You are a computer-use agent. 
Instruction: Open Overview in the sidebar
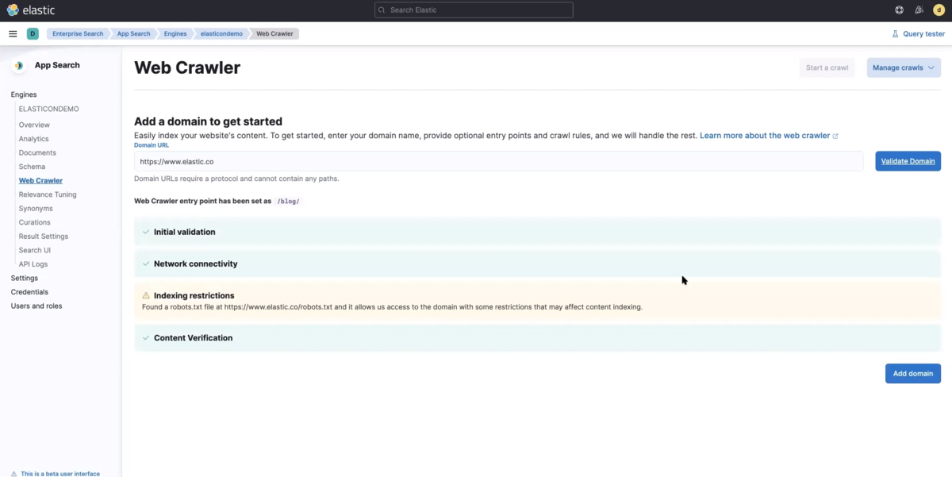pyautogui.click(x=34, y=125)
